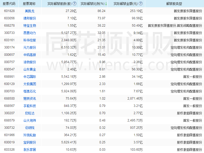Select stock code 688567
Viewport: 204px width, 153px height.
click(x=9, y=106)
